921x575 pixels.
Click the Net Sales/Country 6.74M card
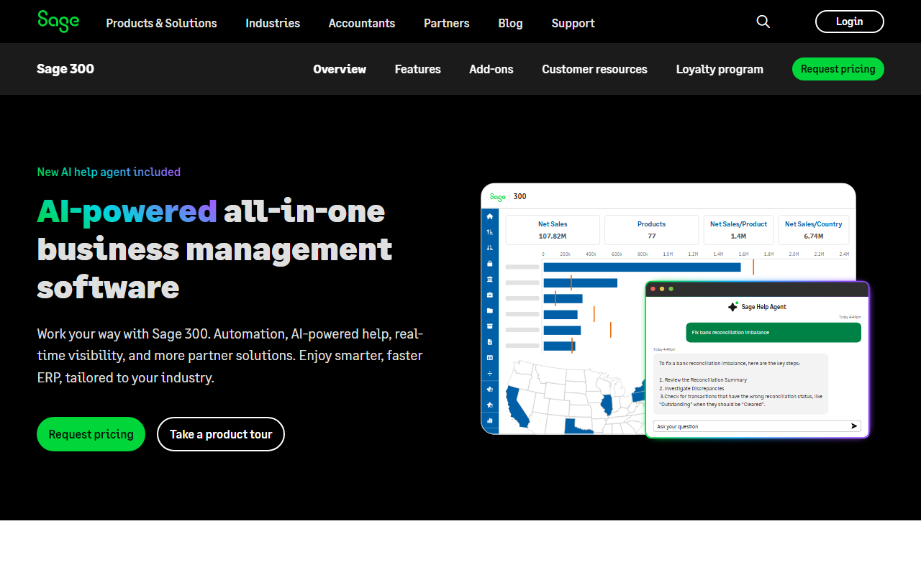coord(813,230)
